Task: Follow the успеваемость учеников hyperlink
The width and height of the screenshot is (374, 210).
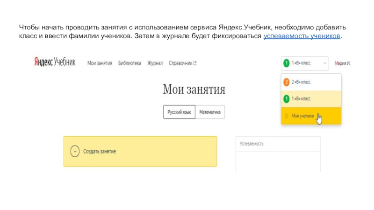Action: pyautogui.click(x=302, y=36)
